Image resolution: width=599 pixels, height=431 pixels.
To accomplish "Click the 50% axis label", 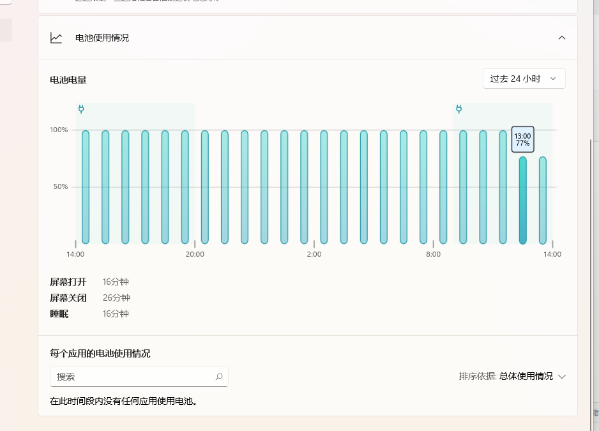I will pos(61,186).
